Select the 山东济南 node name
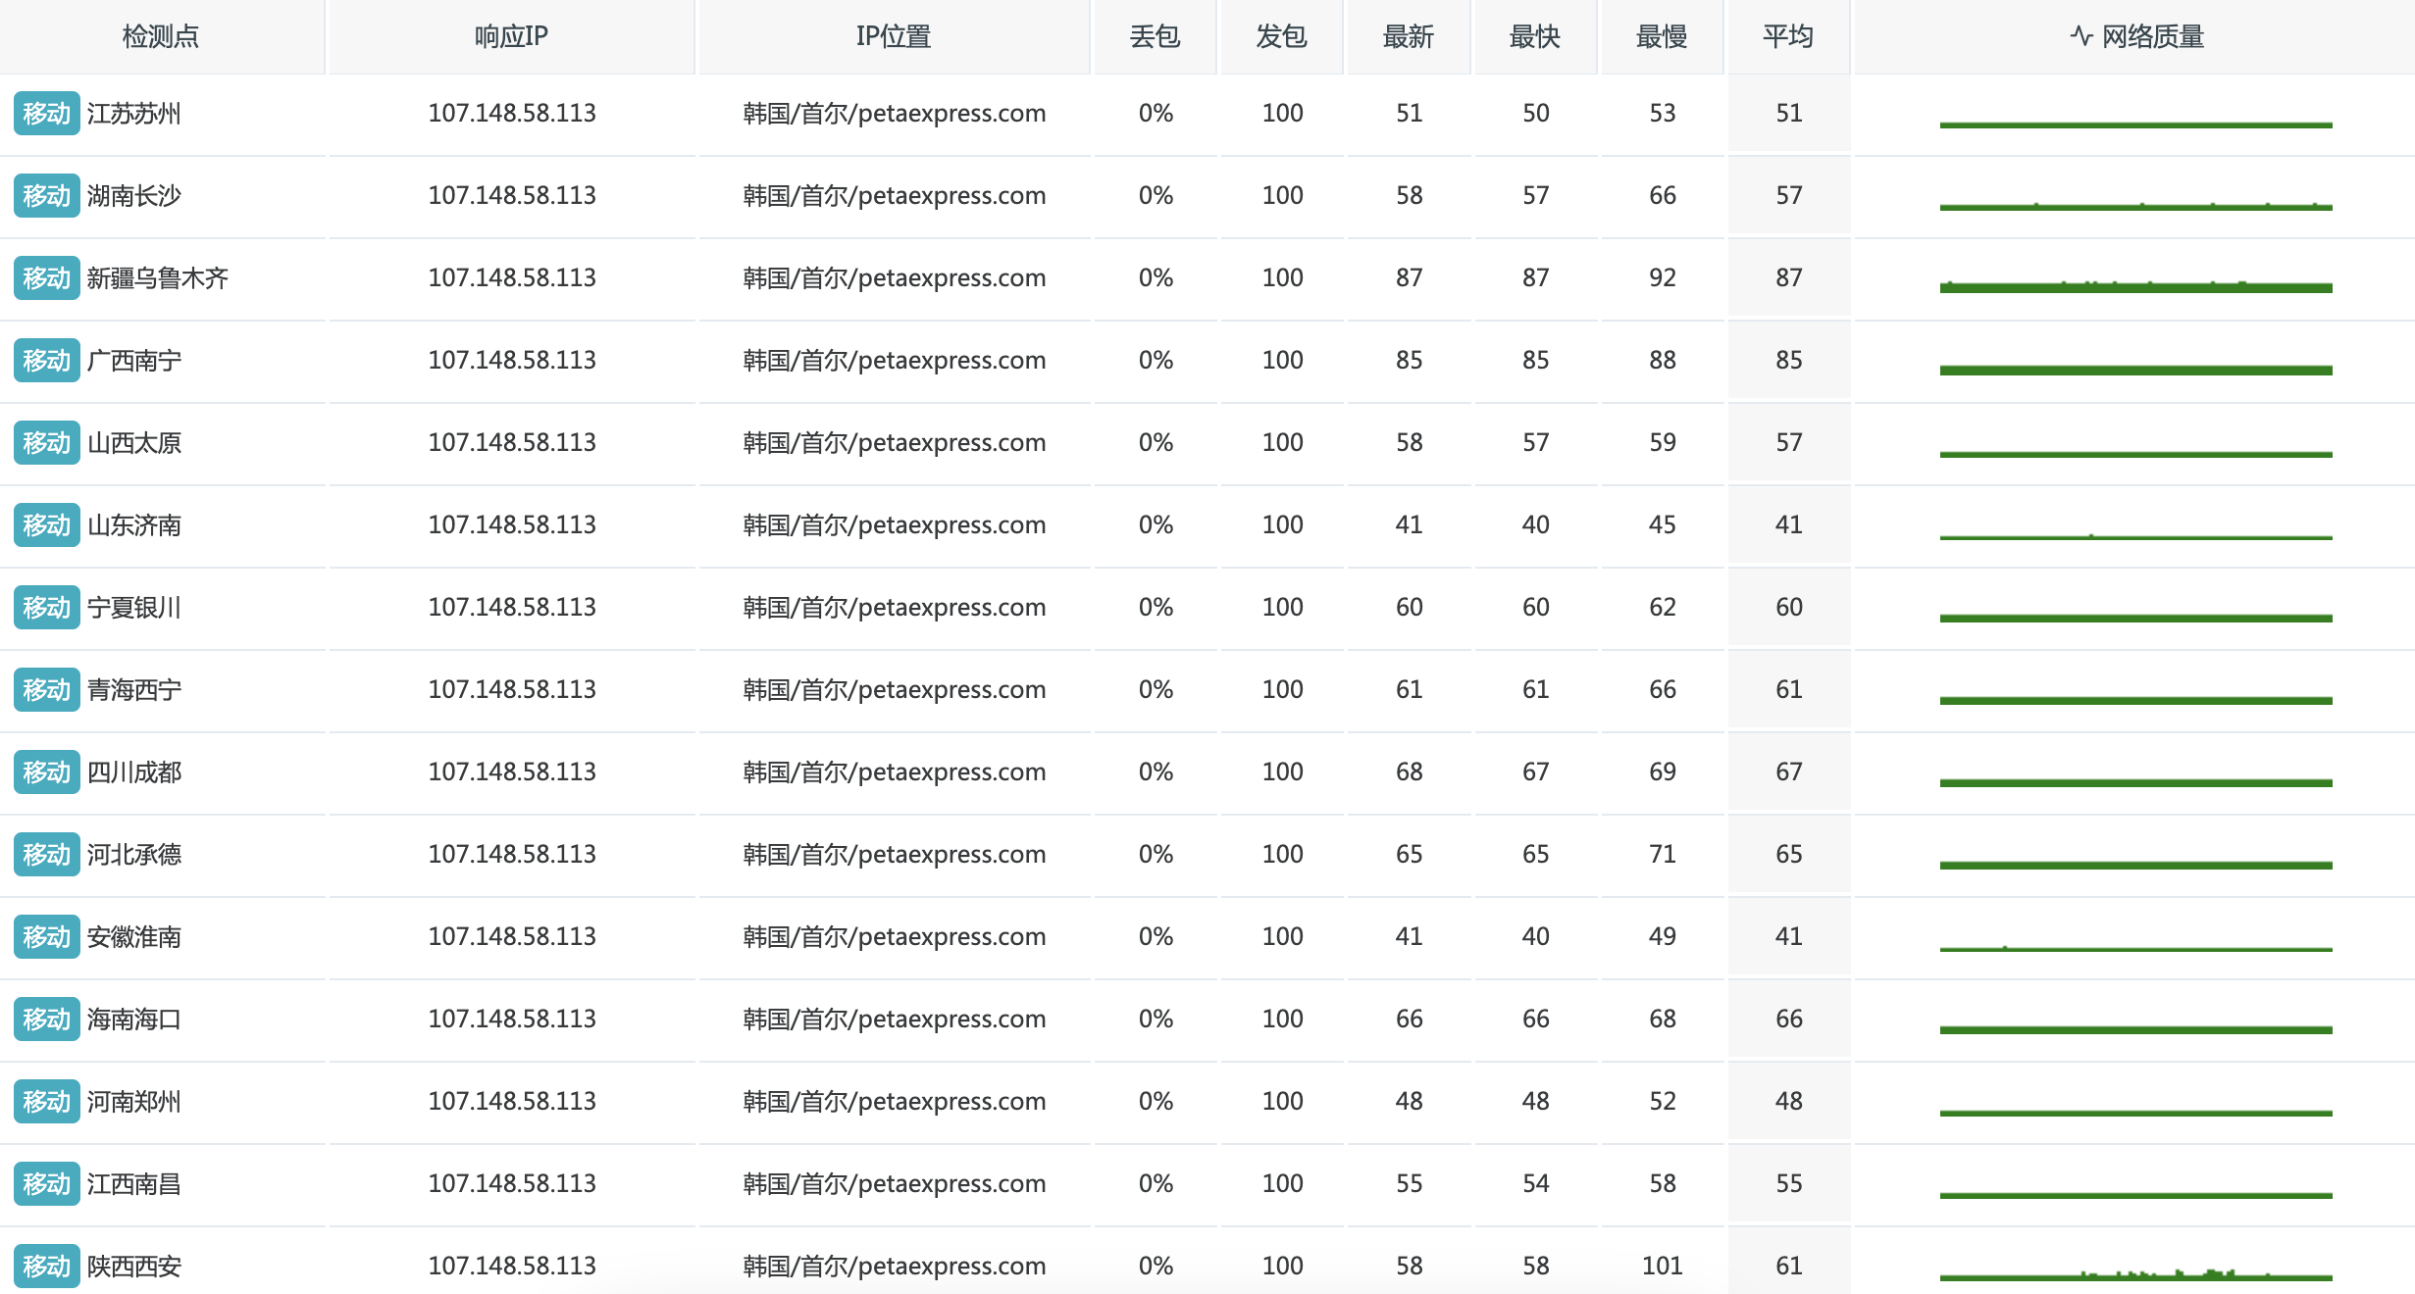This screenshot has width=2415, height=1294. [134, 525]
